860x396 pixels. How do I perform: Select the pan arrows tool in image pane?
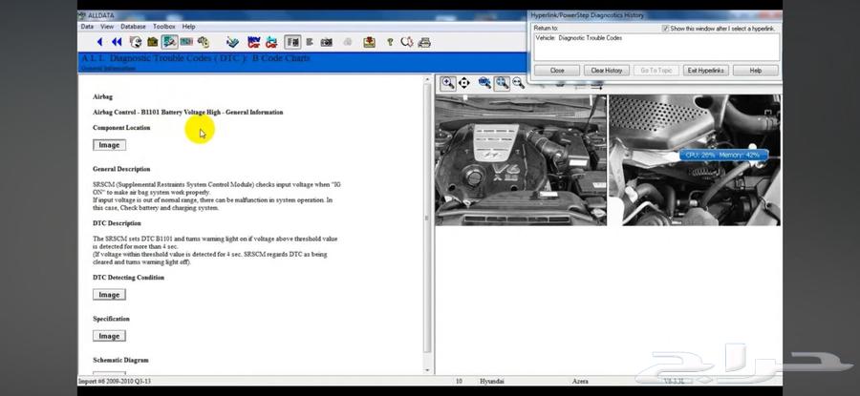pos(463,84)
